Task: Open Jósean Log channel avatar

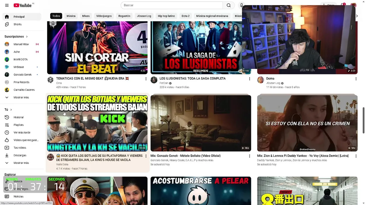Action: tap(261, 80)
